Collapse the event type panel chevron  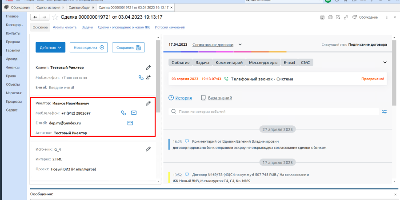pos(385,63)
